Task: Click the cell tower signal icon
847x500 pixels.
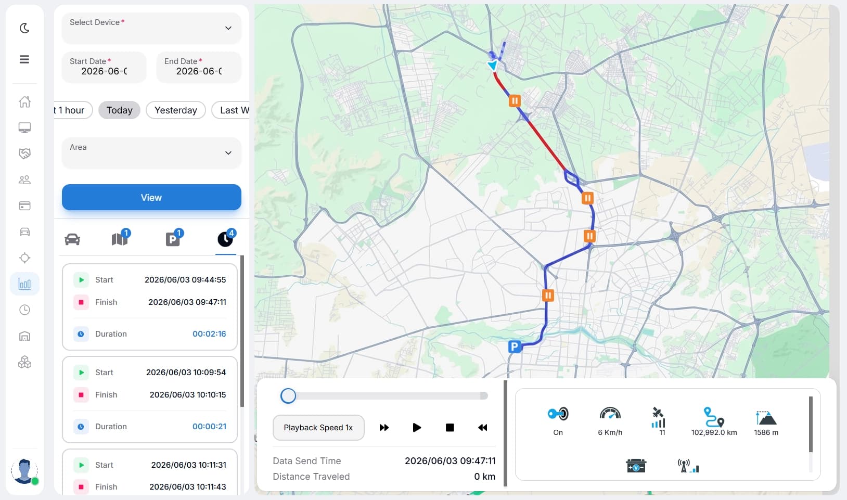Action: [x=688, y=466]
